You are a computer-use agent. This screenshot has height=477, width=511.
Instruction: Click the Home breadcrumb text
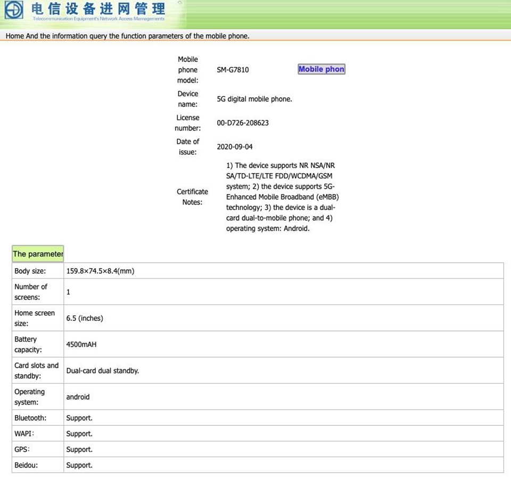pyautogui.click(x=15, y=36)
